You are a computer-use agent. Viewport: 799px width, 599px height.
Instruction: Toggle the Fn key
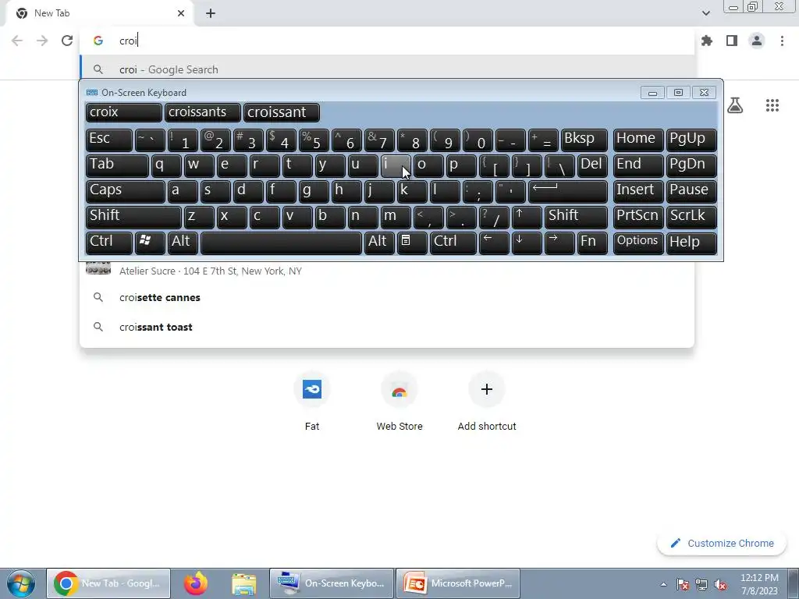592,243
